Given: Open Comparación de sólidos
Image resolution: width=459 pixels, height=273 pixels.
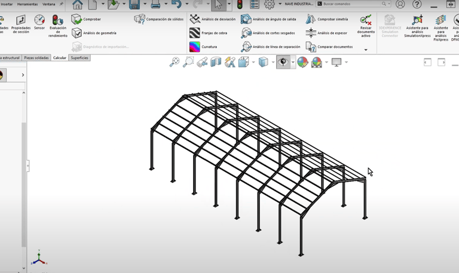Looking at the screenshot, I should pos(158,19).
